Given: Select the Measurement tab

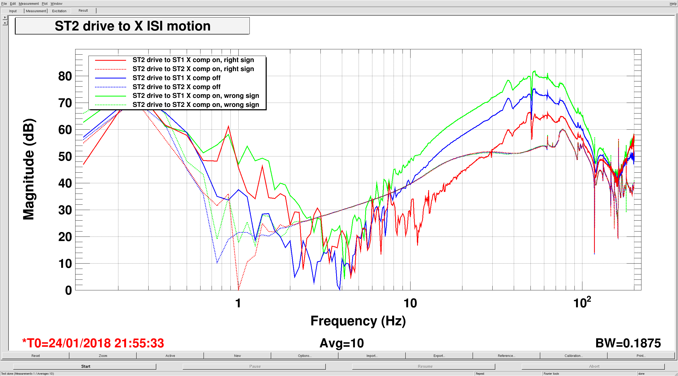Looking at the screenshot, I should (36, 11).
